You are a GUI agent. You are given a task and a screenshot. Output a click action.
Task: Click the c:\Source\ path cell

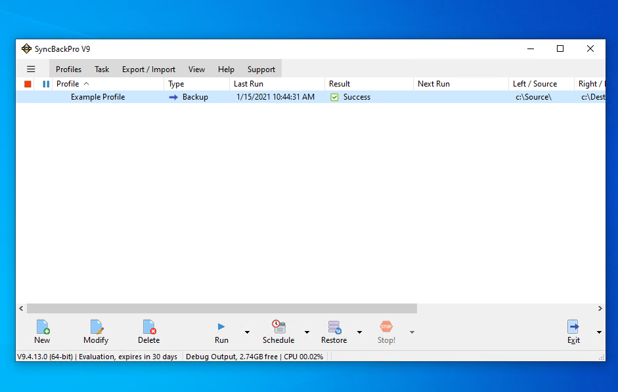(x=533, y=97)
